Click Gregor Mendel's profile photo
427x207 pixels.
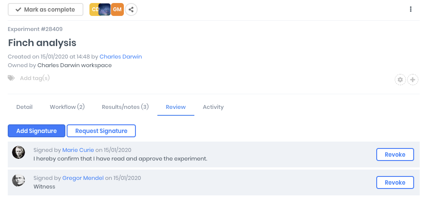pyautogui.click(x=18, y=180)
